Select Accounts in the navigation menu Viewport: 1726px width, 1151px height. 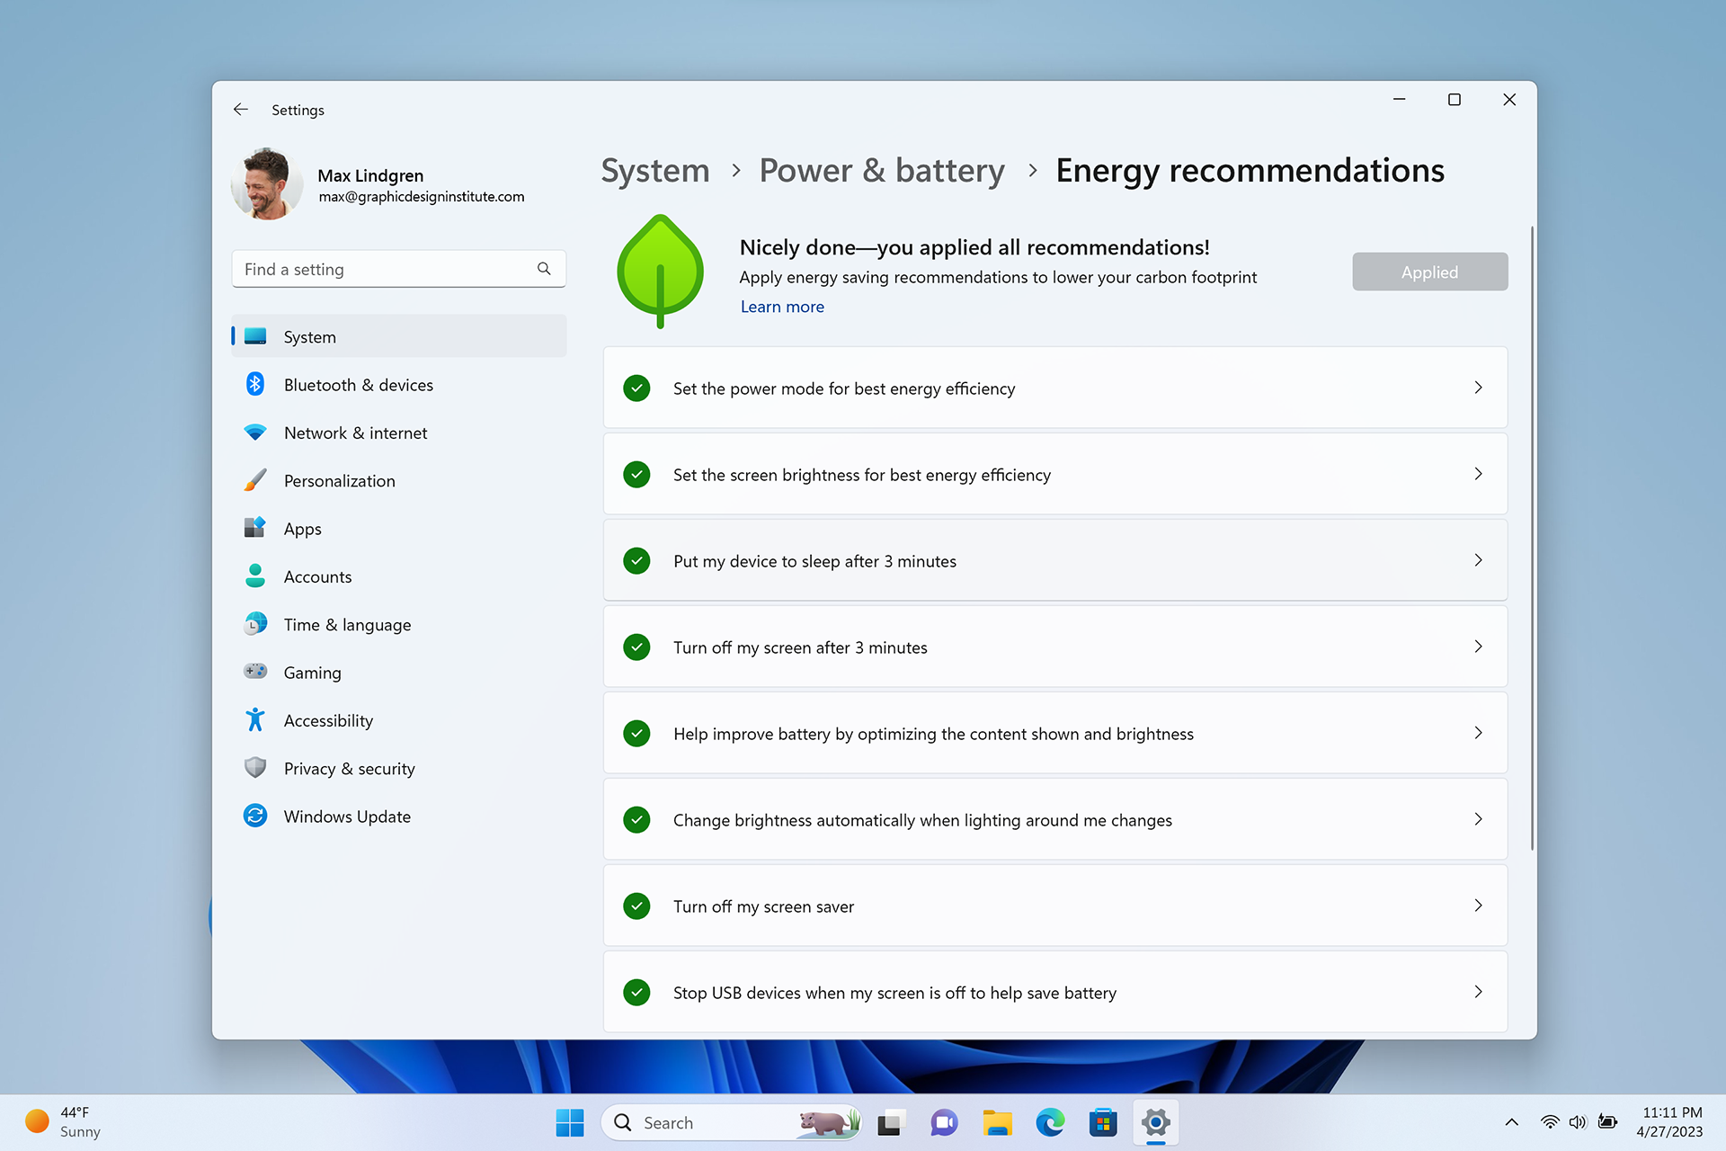point(317,575)
